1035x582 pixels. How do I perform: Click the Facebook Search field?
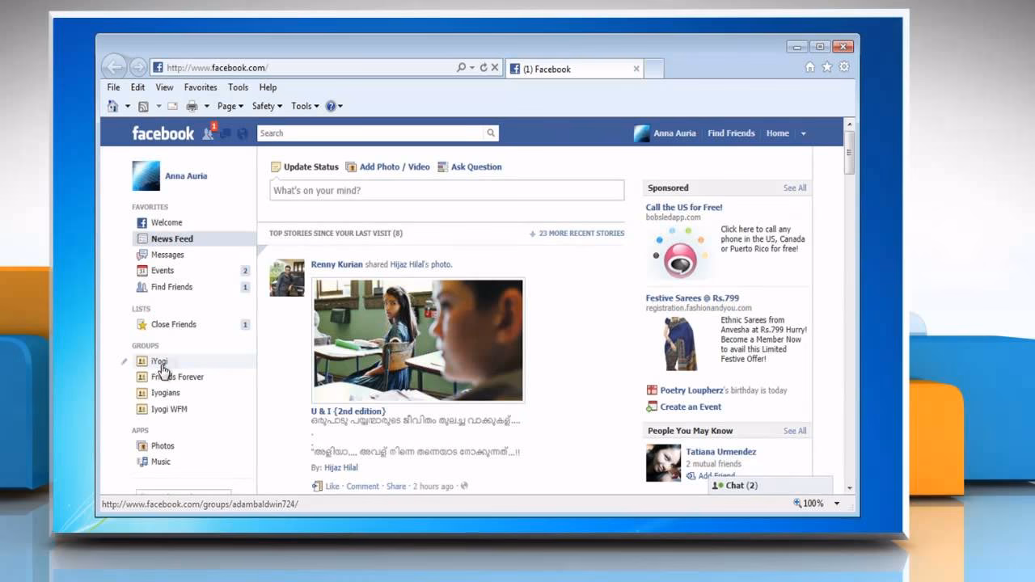(x=371, y=133)
